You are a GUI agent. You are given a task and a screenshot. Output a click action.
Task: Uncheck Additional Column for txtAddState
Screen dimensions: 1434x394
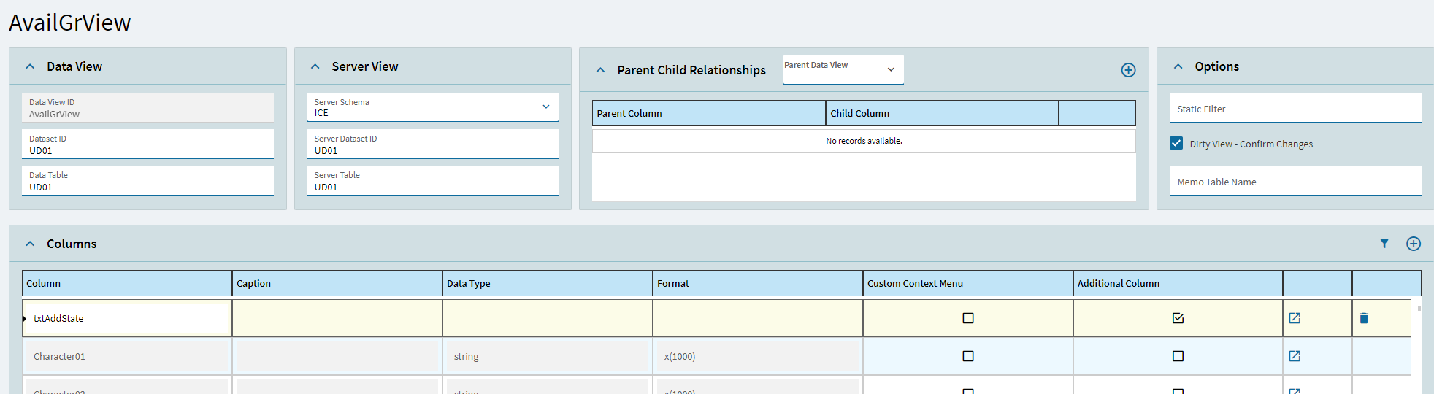point(1178,318)
